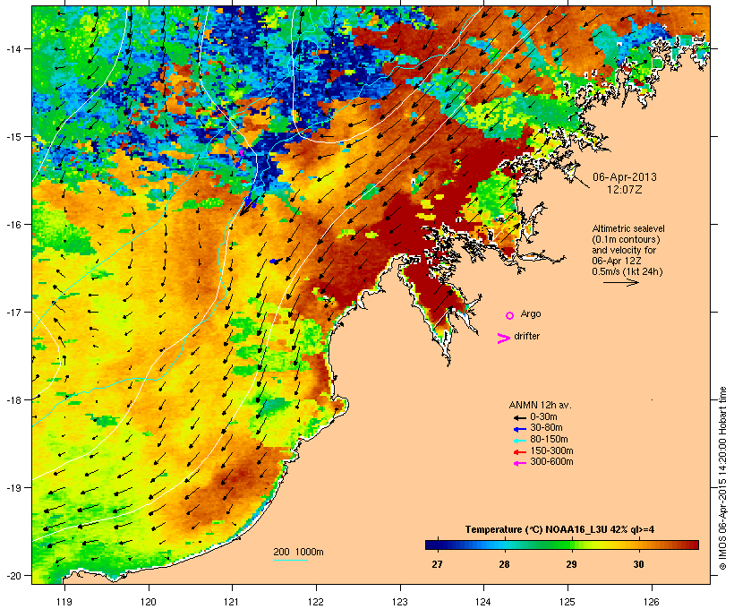The image size is (734, 609).
Task: Click the drifter legend label
Action: pyautogui.click(x=526, y=337)
